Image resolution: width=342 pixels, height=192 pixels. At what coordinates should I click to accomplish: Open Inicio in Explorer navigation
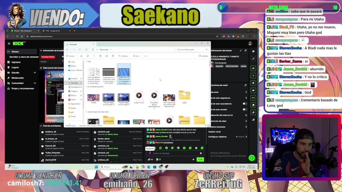(72, 62)
